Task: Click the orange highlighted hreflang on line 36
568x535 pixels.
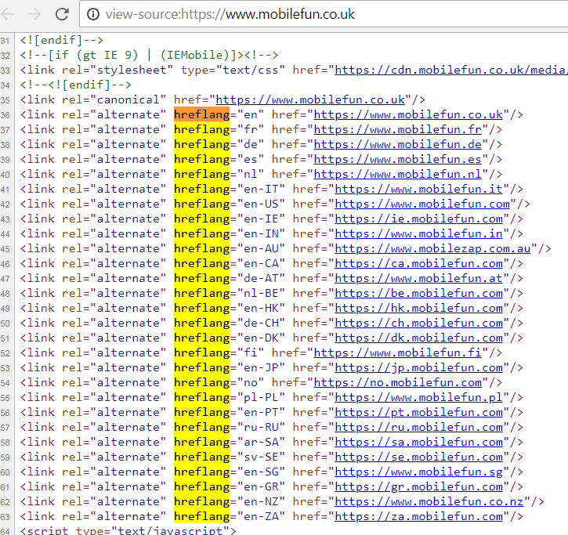Action: (202, 114)
